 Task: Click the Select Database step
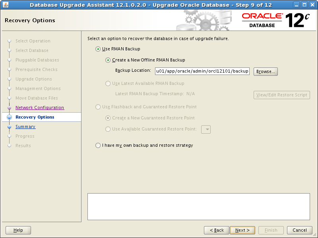32,50
